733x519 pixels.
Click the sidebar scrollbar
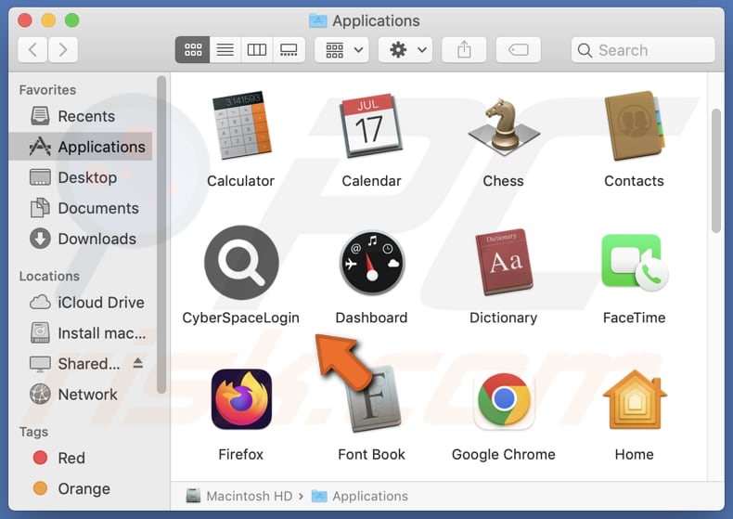161,235
